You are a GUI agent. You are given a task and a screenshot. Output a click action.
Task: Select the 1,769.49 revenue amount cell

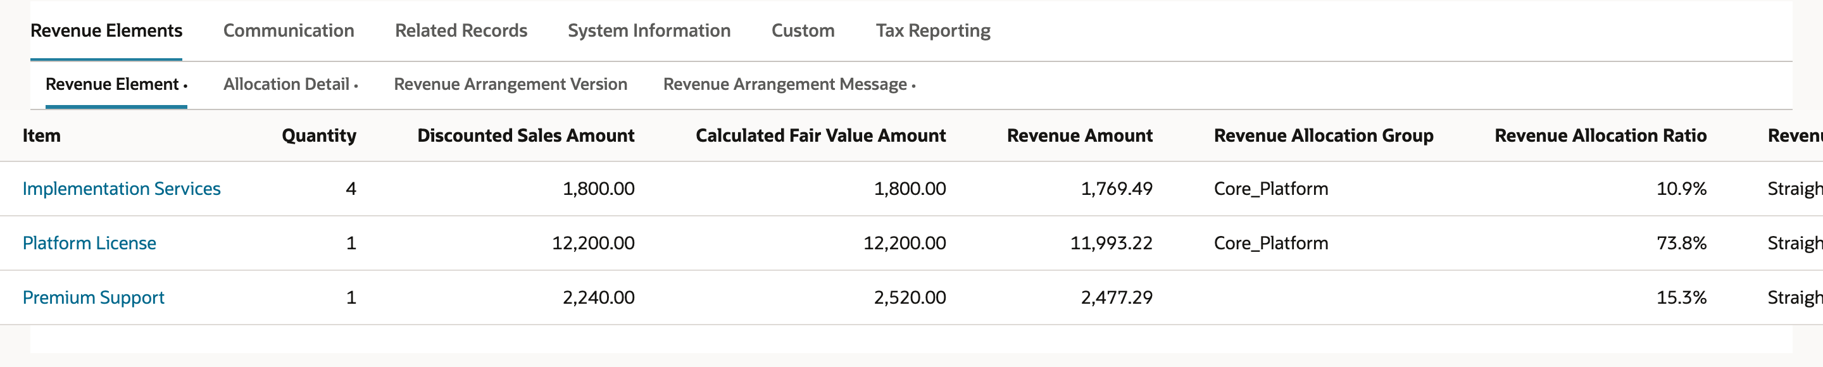1117,189
